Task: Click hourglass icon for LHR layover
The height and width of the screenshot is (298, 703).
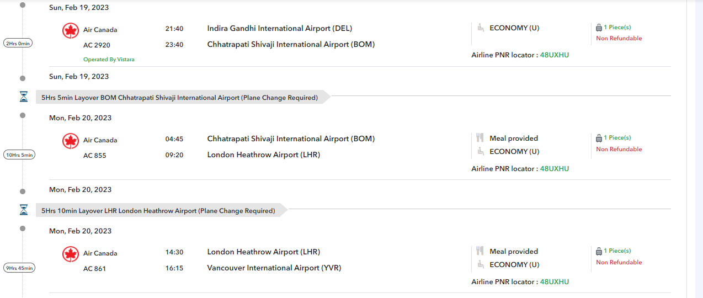Action: [x=23, y=210]
